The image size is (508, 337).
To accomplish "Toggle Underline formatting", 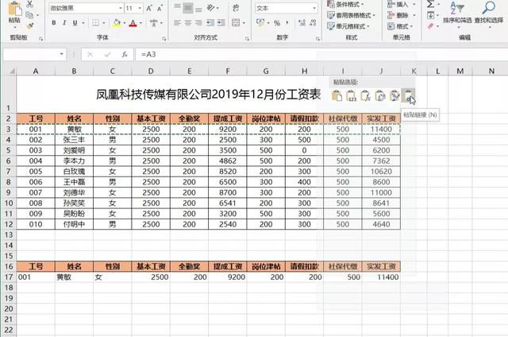I will (x=75, y=23).
